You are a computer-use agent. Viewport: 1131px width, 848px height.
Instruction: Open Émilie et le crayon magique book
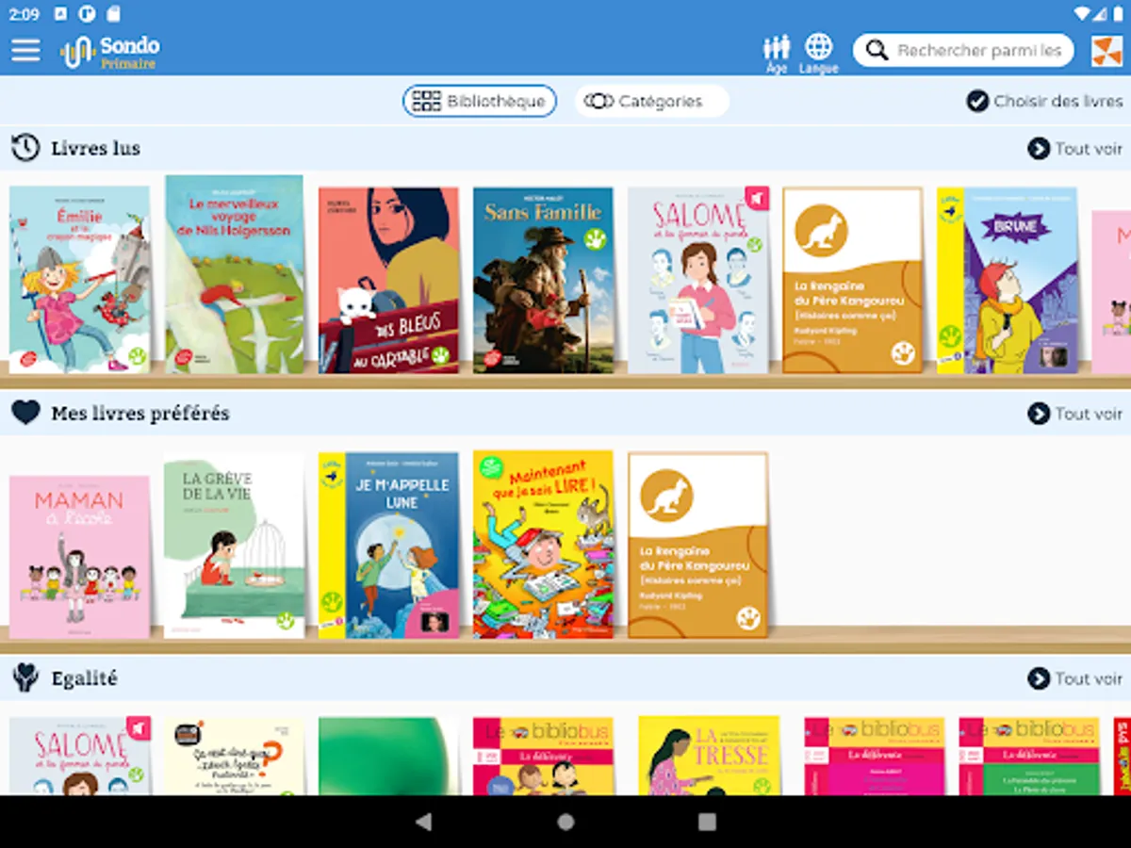click(x=80, y=280)
